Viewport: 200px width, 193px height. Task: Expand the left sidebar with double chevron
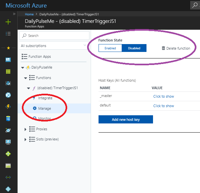tap(14, 14)
